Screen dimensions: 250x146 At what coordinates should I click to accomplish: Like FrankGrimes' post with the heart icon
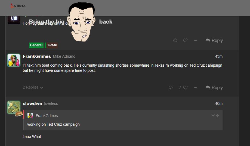pos(185,87)
